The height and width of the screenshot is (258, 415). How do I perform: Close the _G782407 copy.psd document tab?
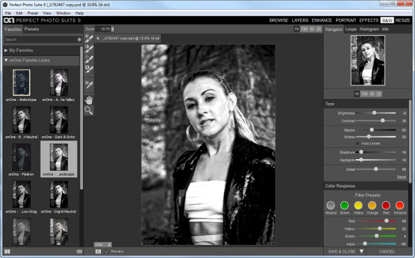pos(98,38)
